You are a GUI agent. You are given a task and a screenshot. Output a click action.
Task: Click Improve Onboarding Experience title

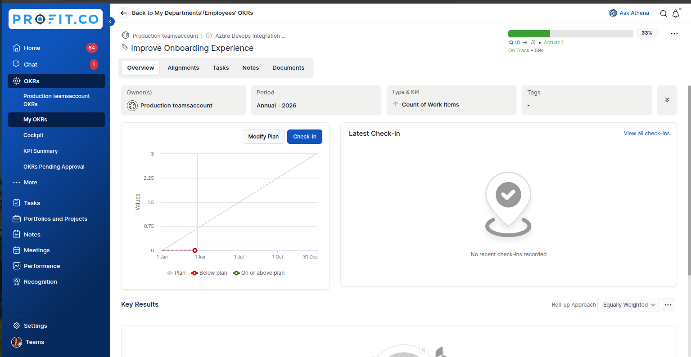coord(192,48)
